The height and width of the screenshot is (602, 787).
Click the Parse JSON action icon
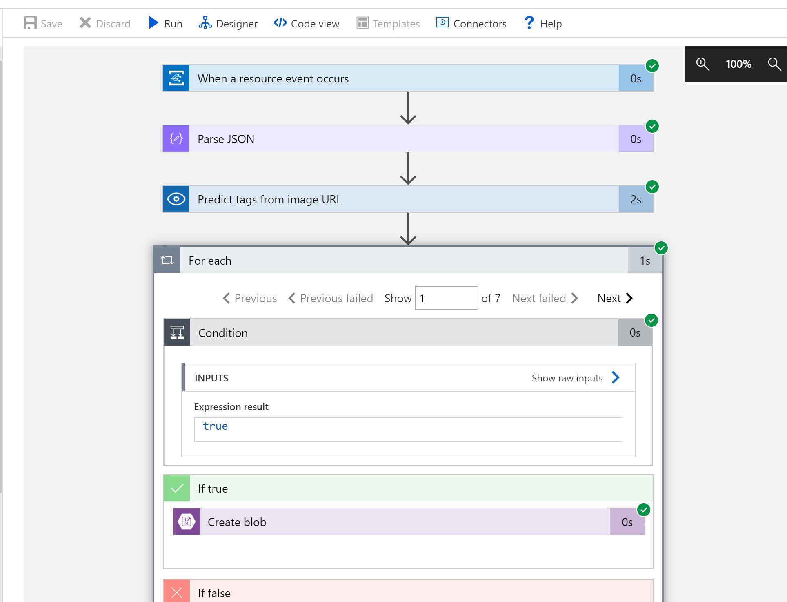(176, 139)
